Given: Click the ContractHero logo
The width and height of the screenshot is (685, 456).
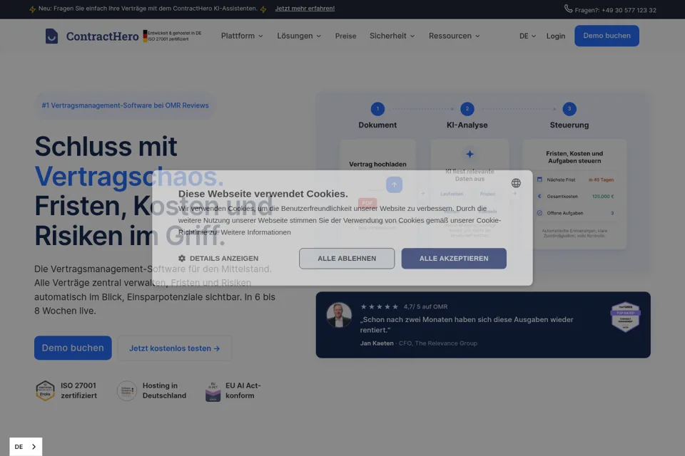Looking at the screenshot, I should (92, 36).
